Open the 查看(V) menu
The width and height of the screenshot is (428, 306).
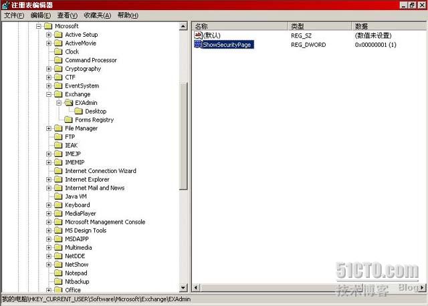click(67, 15)
